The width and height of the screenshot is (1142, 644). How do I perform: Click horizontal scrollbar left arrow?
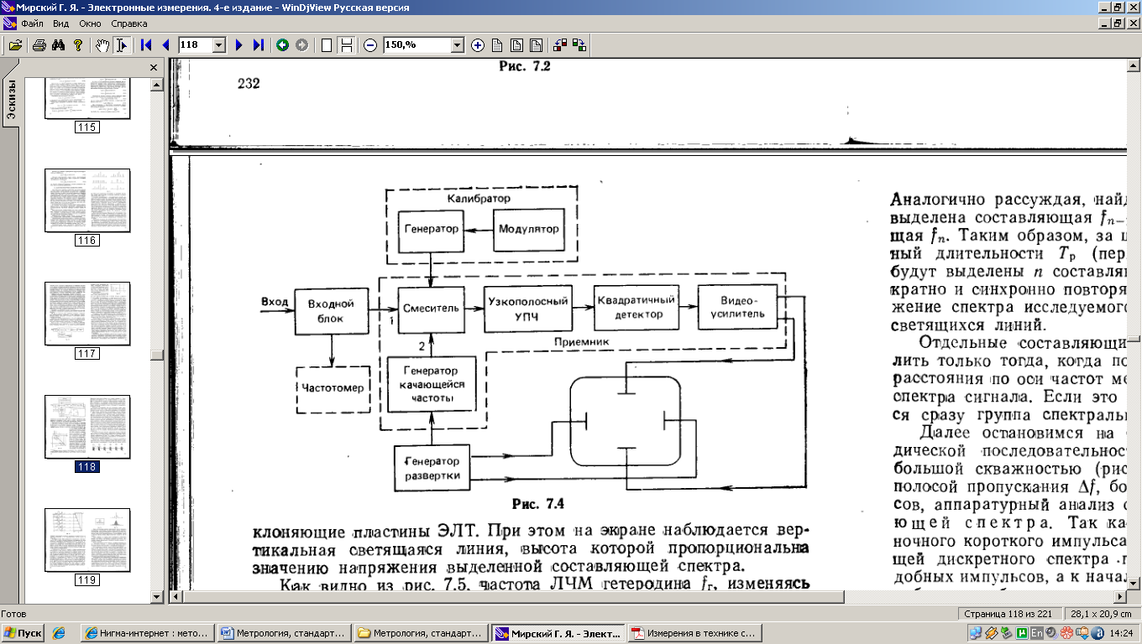click(176, 595)
